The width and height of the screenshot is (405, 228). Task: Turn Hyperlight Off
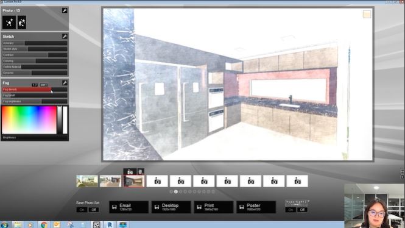(302, 210)
